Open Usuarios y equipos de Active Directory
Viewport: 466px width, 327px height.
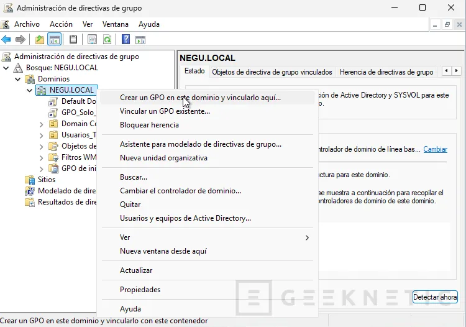coord(208,218)
